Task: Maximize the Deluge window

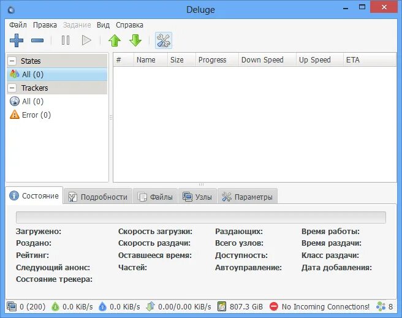Action: 362,7
